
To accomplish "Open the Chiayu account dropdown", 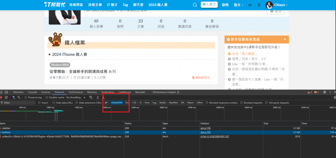I will [281, 5].
